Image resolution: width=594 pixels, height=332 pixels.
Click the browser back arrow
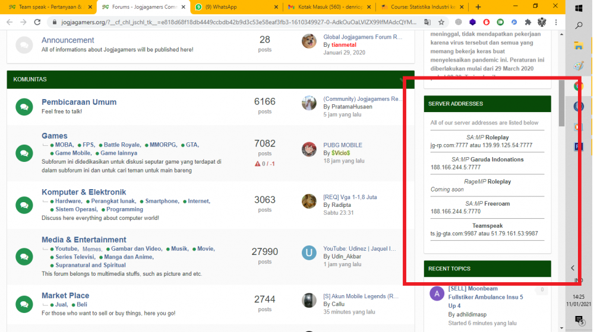10,23
